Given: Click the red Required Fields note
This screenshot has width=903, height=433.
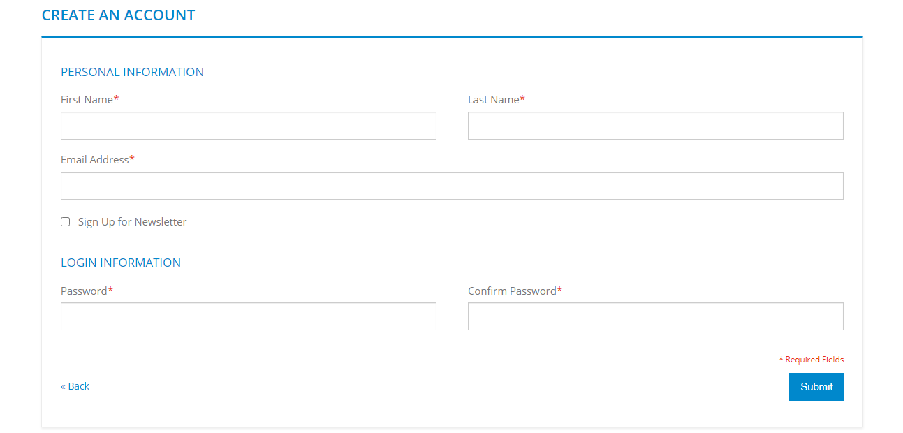Looking at the screenshot, I should pos(812,360).
